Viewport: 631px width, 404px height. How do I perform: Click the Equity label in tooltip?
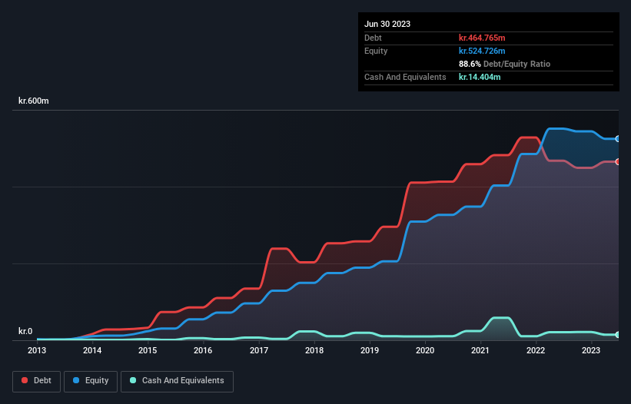(x=376, y=51)
